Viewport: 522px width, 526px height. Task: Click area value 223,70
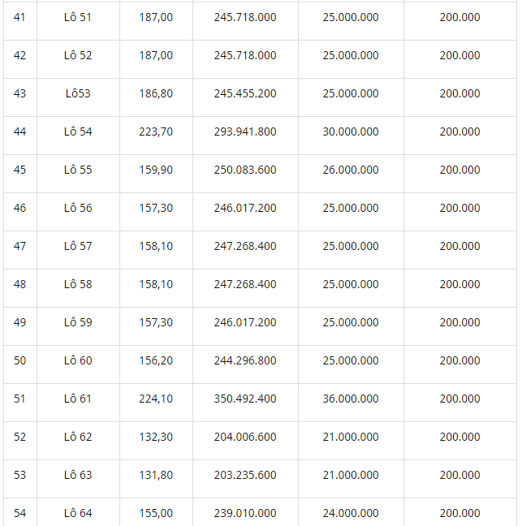156,131
